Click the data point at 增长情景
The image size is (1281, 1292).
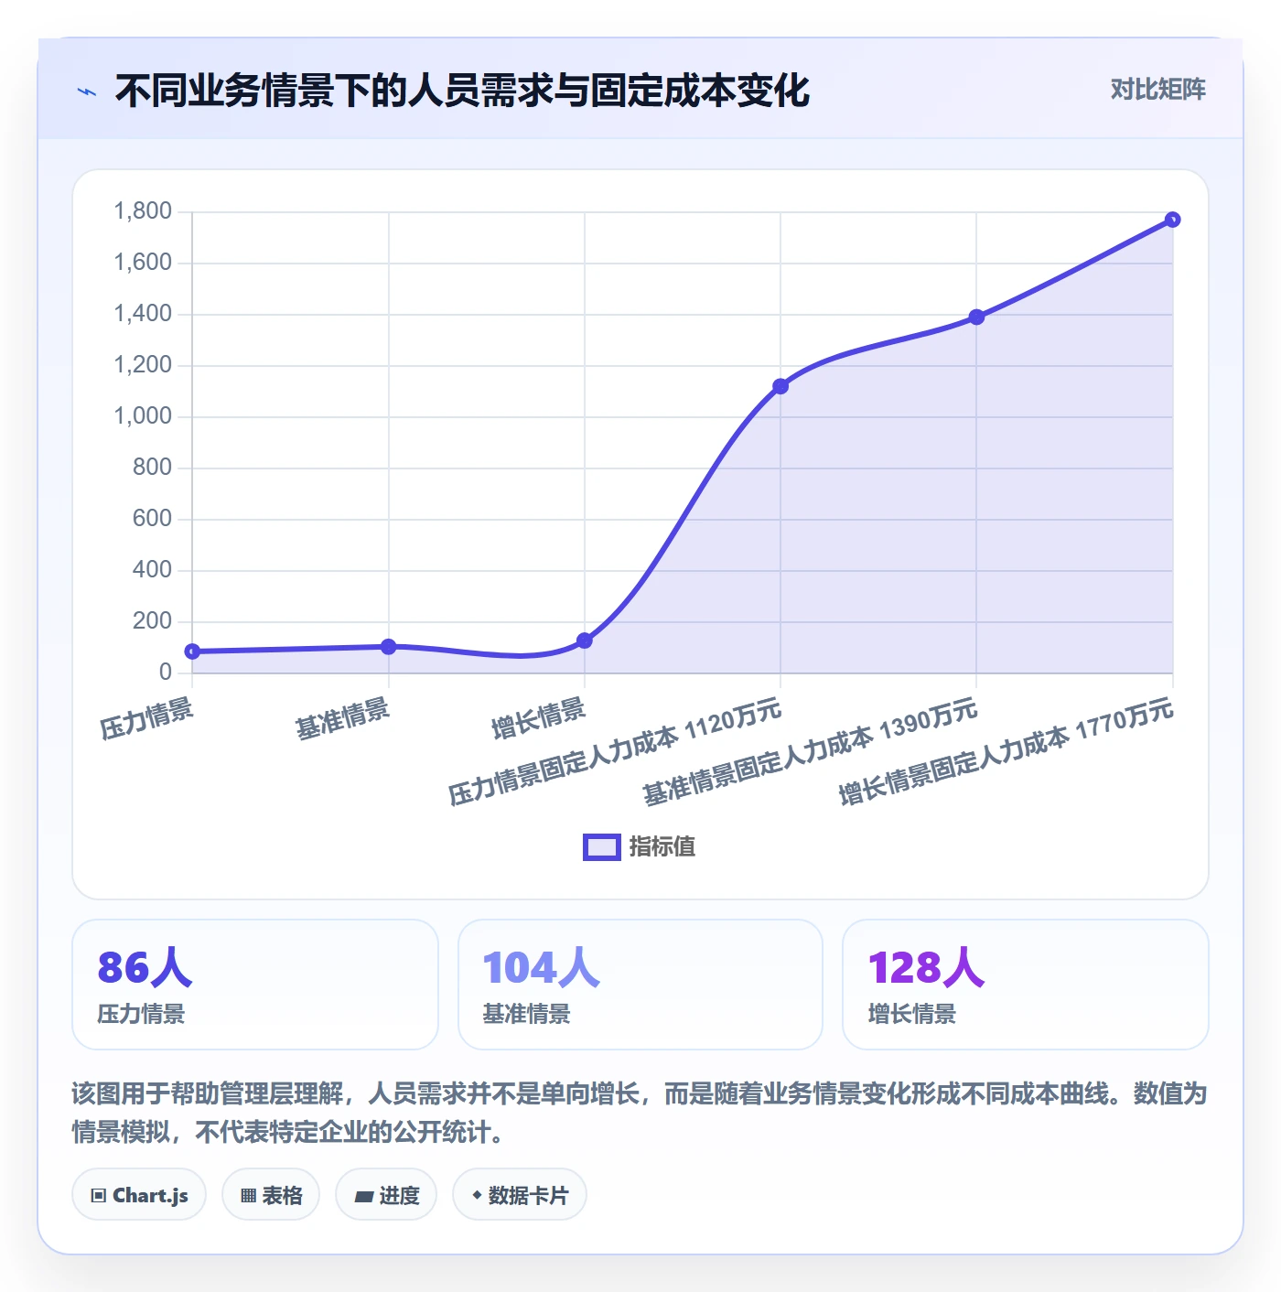click(585, 641)
